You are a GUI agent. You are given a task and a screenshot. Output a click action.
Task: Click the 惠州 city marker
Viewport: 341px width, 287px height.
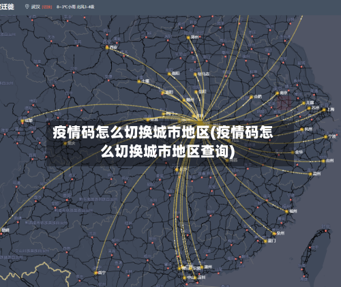pos(202,267)
